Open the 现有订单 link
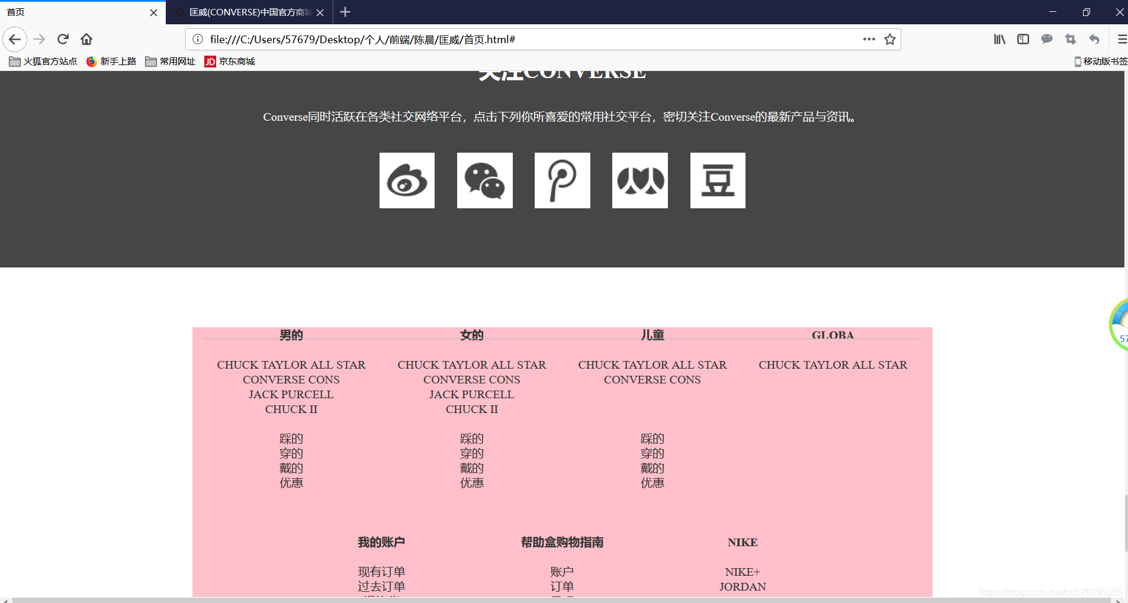The width and height of the screenshot is (1128, 603). (x=381, y=572)
